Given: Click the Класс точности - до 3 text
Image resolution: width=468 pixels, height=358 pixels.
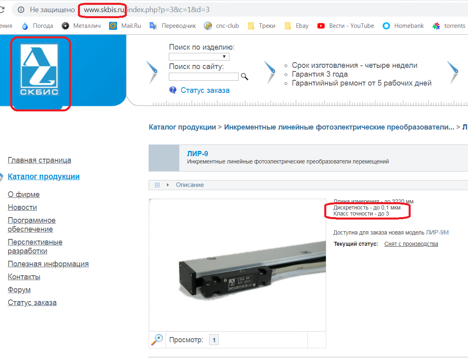Looking at the screenshot, I should click(x=361, y=214).
